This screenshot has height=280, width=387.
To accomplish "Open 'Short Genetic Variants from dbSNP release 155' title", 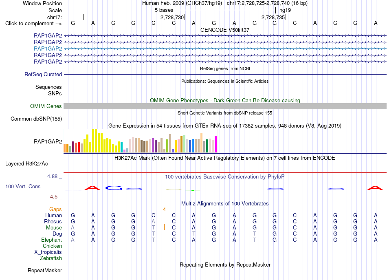I will (225, 113).
